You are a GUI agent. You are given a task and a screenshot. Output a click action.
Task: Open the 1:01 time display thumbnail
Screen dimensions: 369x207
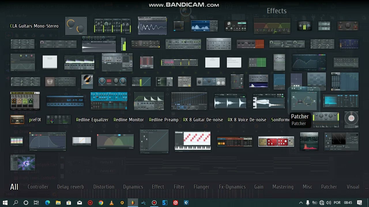click(x=324, y=26)
